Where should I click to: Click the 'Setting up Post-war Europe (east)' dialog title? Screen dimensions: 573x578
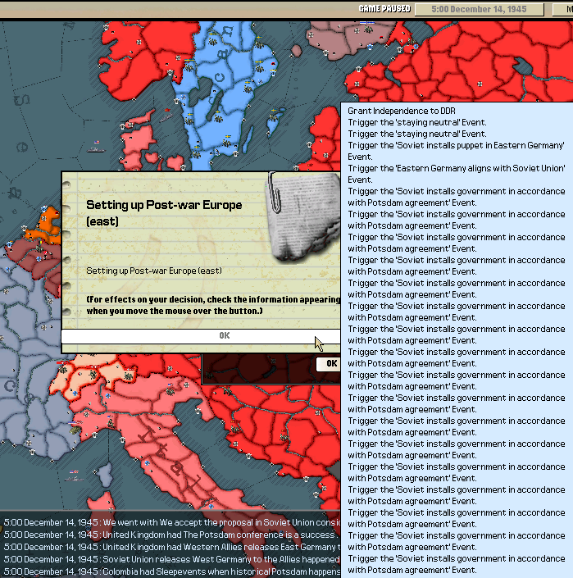tap(164, 213)
